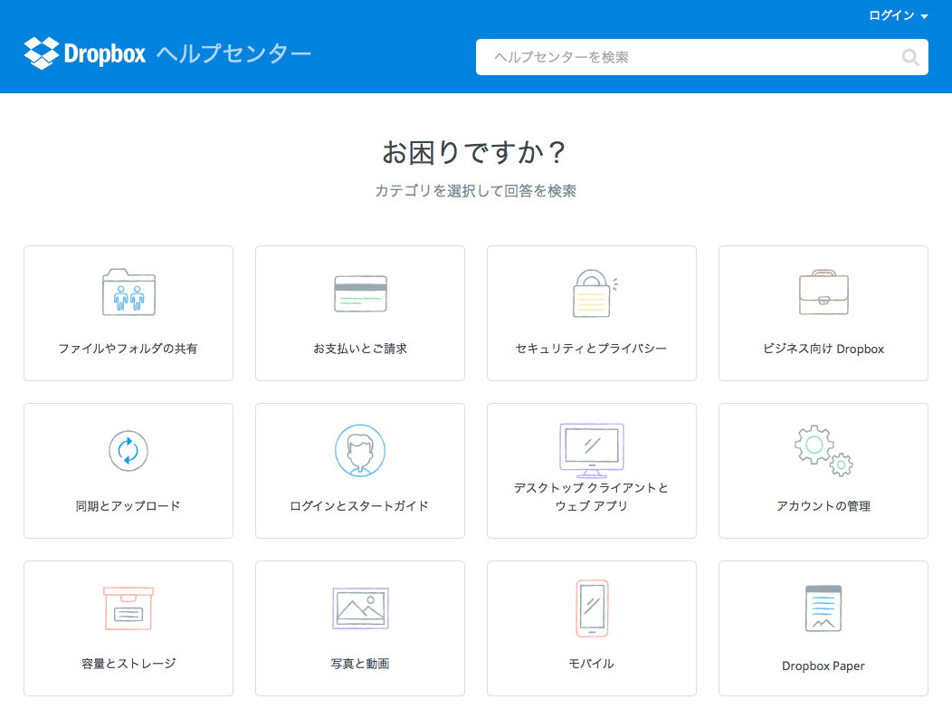
Task: Open ファイルやフォルダの共有 category
Action: coord(129,313)
